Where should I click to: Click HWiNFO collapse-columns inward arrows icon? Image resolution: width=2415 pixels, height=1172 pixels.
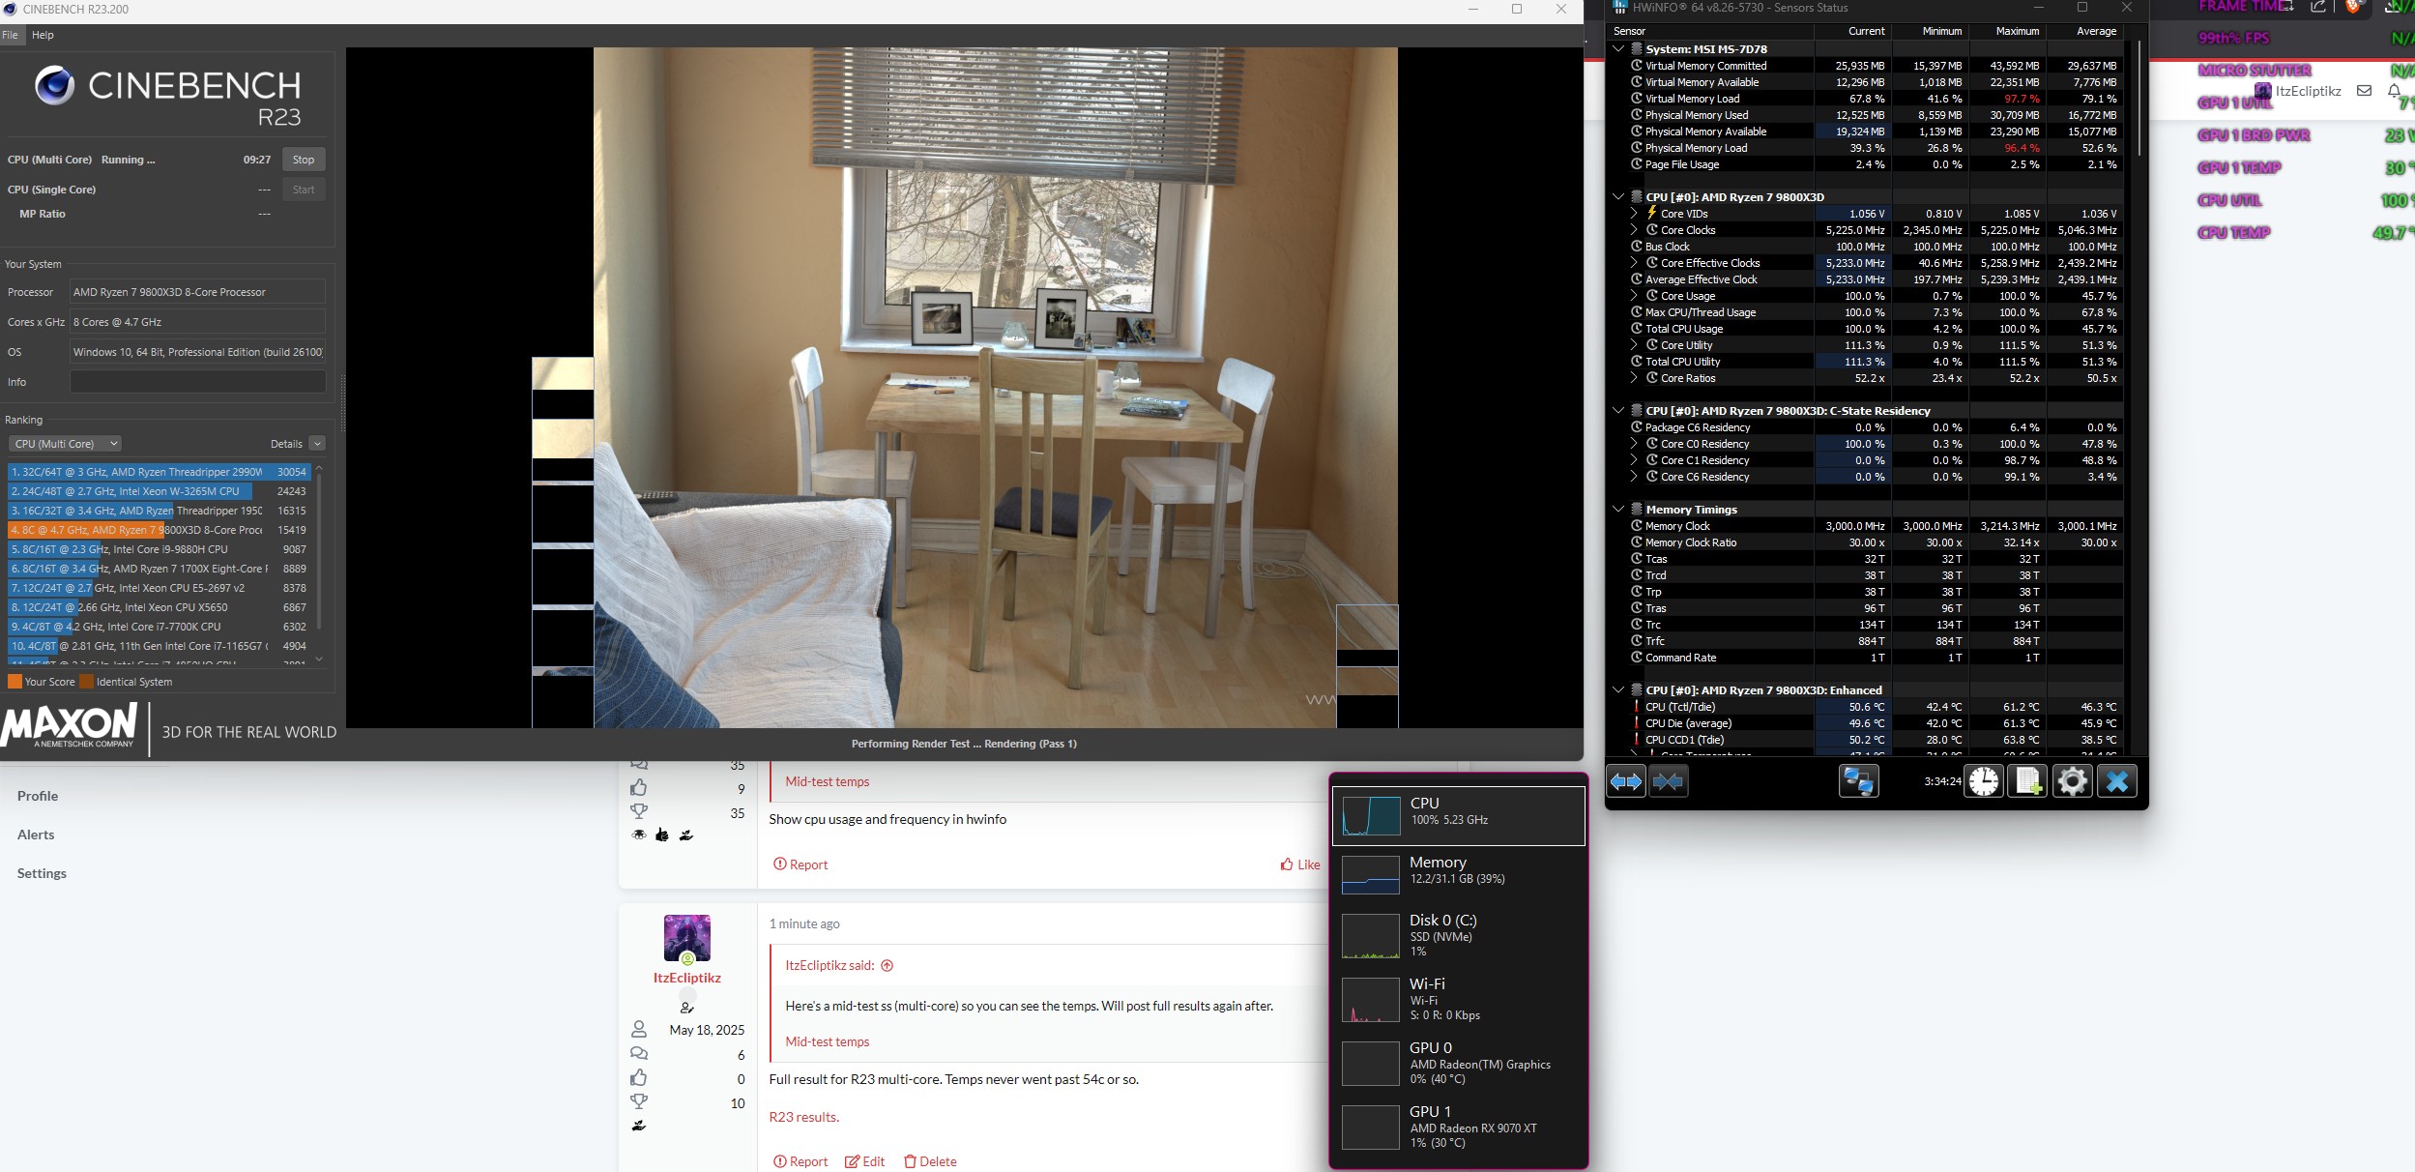point(1669,781)
